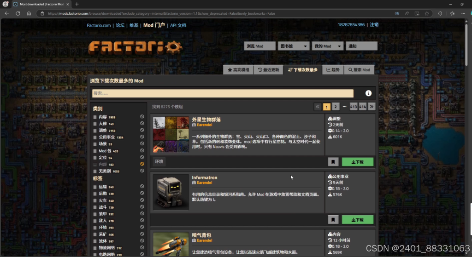472x257 pixels.
Task: Exclude the 定位 category with its ban icon
Action: click(x=142, y=157)
